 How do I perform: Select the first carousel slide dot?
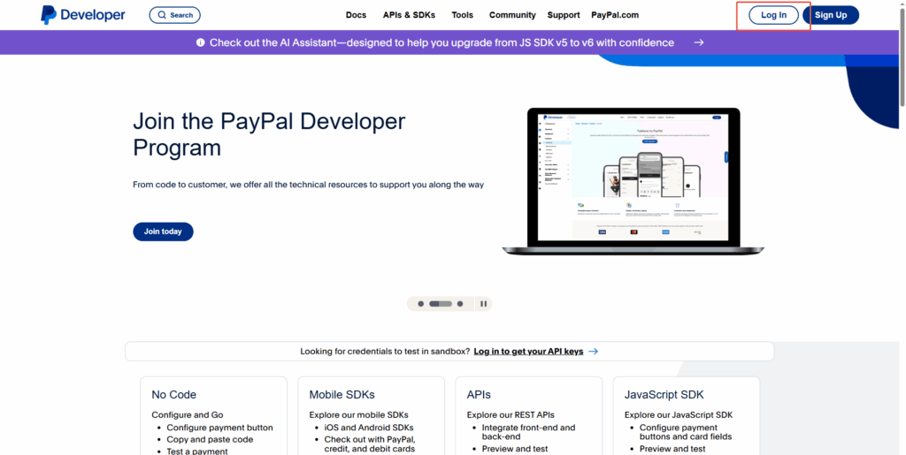(x=421, y=304)
